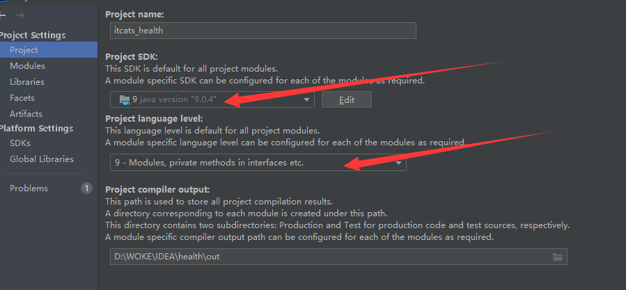
Task: Click the back navigation arrow
Action: pos(3,15)
